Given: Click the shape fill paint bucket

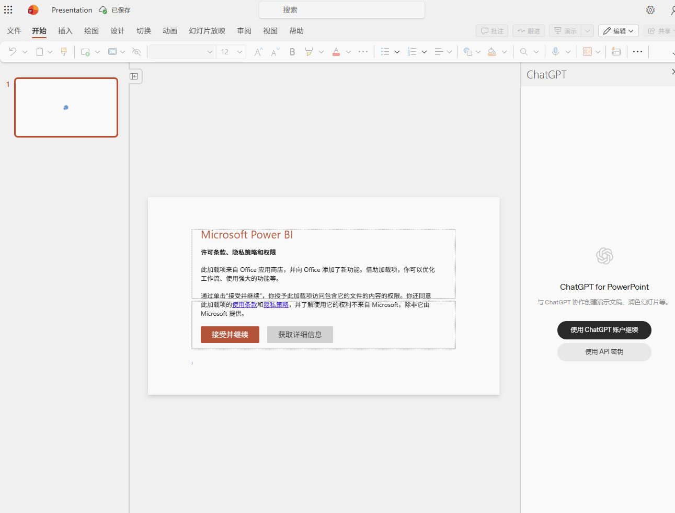Looking at the screenshot, I should [492, 52].
